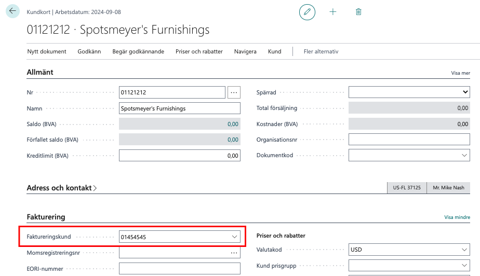This screenshot has height=276, width=480.
Task: Click the Visa mer link in Allmänt
Action: (x=460, y=73)
